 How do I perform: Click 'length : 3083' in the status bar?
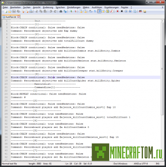(x=35, y=163)
